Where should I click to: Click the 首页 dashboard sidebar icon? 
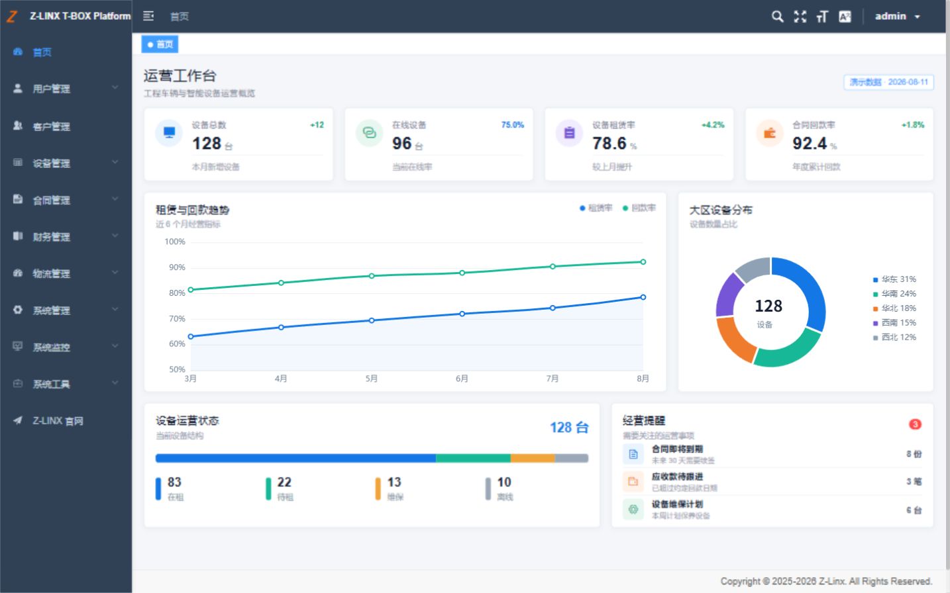click(18, 52)
